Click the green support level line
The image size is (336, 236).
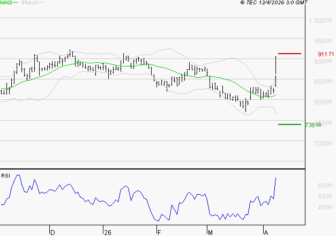[x=289, y=124]
